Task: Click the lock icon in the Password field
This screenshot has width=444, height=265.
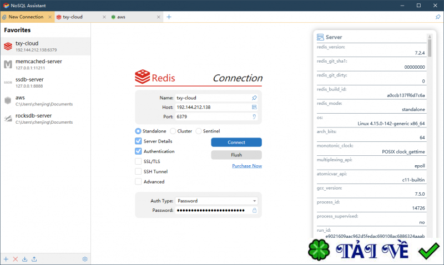Action: point(254,210)
